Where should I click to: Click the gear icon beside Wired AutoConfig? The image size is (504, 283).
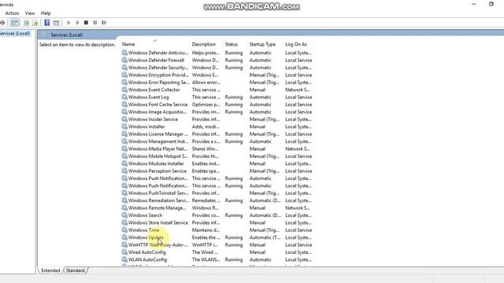(x=124, y=252)
